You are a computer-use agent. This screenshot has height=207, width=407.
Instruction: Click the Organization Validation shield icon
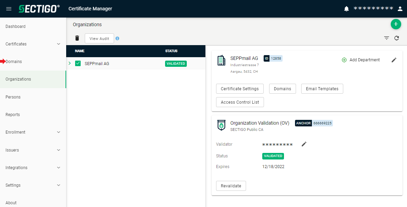(x=221, y=125)
